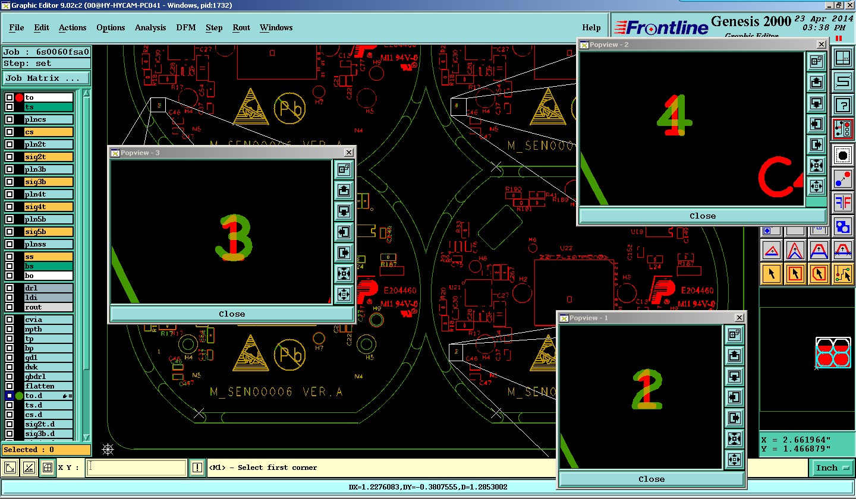Click the rightmost A-shaped snap icon with crosses
Image resolution: width=856 pixels, height=499 pixels.
tap(843, 250)
